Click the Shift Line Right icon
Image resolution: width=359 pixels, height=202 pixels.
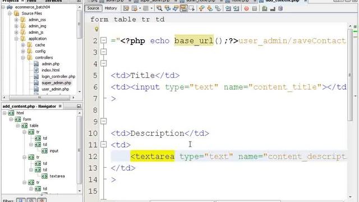[x=236, y=8]
